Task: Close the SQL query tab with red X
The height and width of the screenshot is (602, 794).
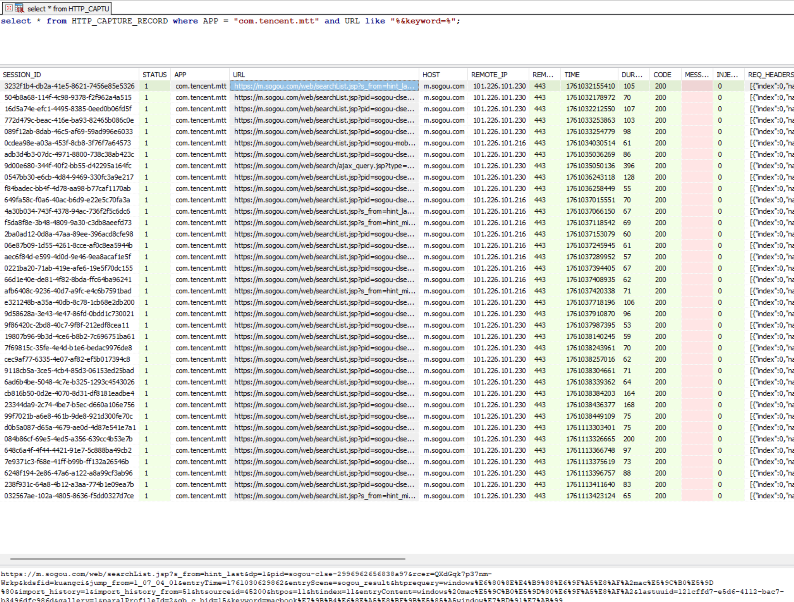Action: 9,8
